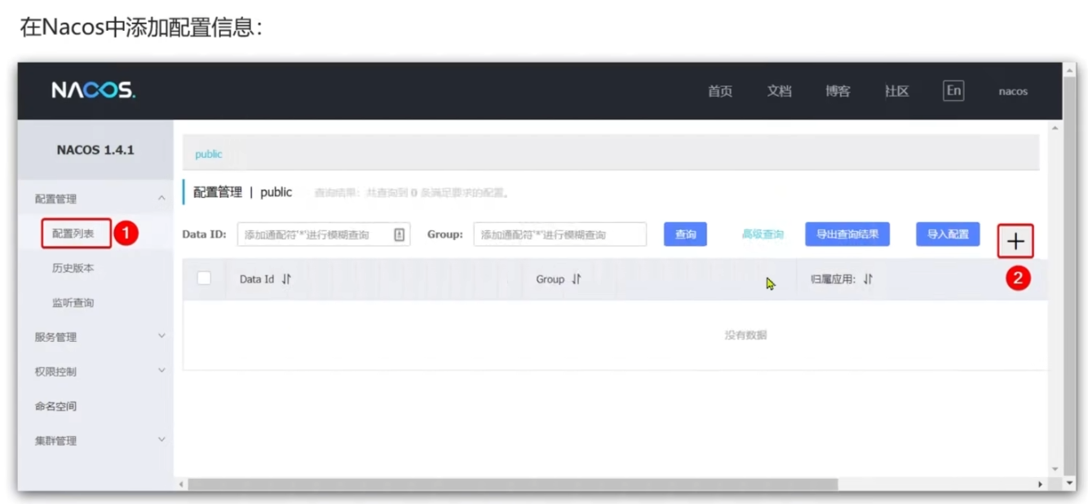Select the public namespace tab
The image size is (1088, 504).
(208, 154)
